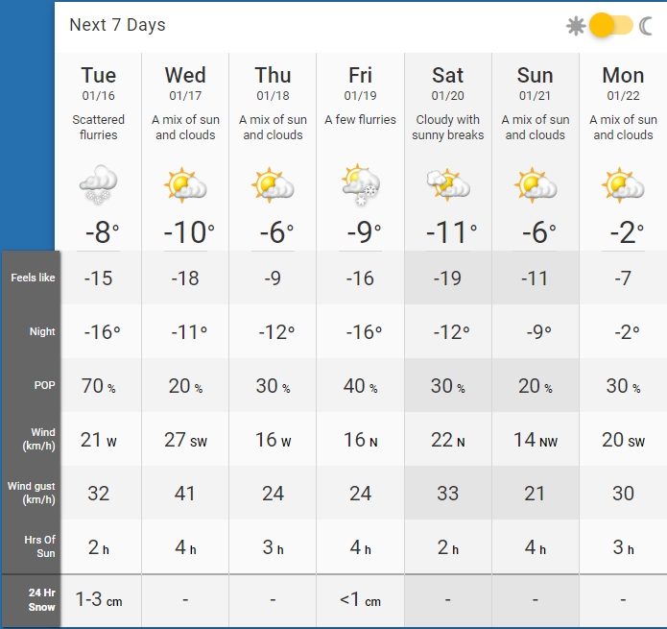
Task: Click the Hrs Of Sun row label
Action: click(x=39, y=546)
